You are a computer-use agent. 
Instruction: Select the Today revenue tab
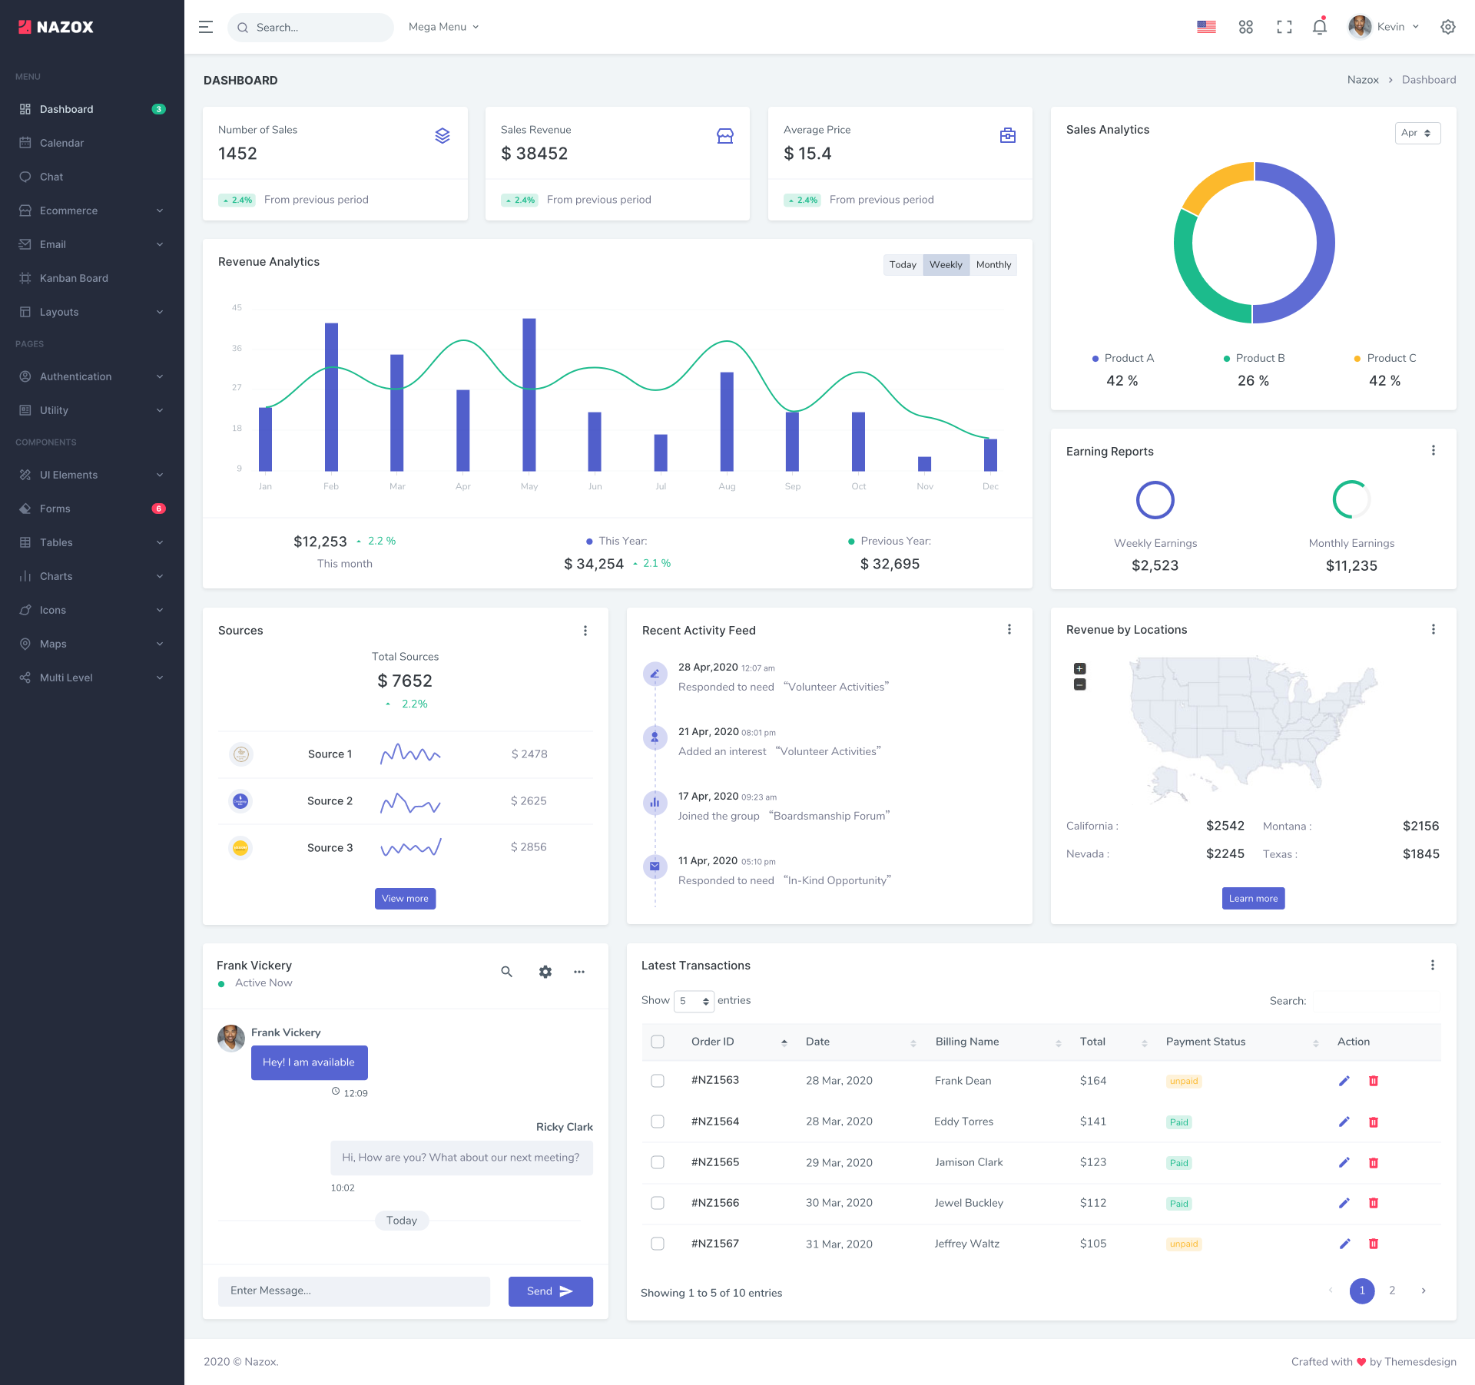(903, 265)
